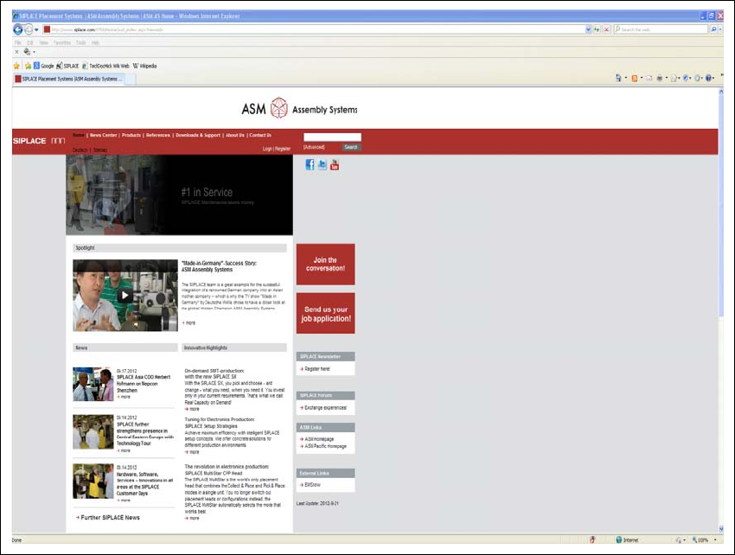The image size is (735, 555).
Task: Select the SIPLACE Placement Systems browser tab
Action: click(x=69, y=79)
